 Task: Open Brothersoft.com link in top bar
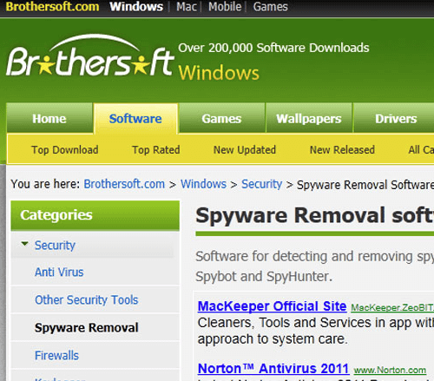52,6
